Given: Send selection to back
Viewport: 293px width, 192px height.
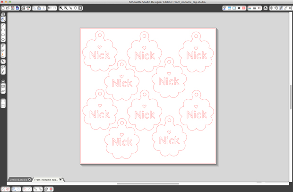Looking at the screenshot, I should pos(40,189).
